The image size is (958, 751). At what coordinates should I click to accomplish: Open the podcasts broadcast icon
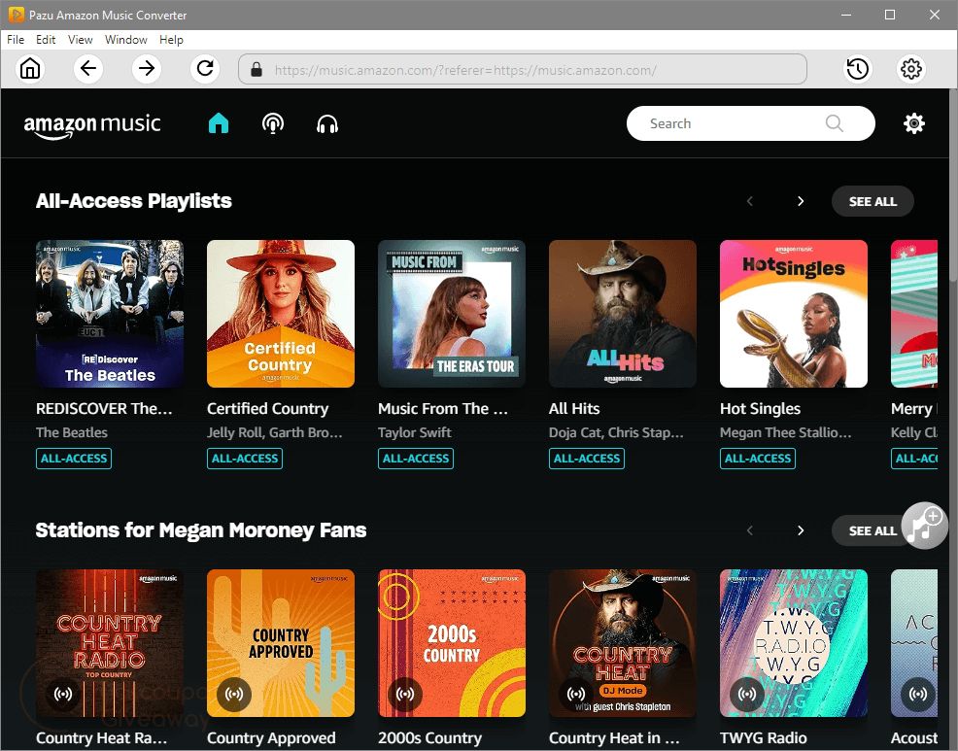(x=273, y=123)
